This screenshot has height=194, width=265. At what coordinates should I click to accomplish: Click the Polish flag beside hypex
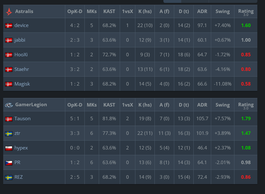point(9,148)
